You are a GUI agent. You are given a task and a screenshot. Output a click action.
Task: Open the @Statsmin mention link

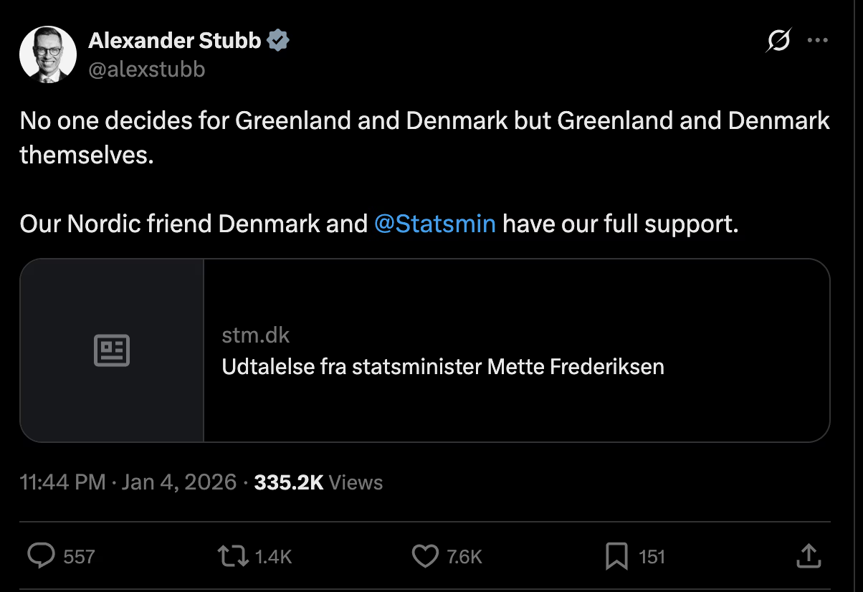pos(434,224)
